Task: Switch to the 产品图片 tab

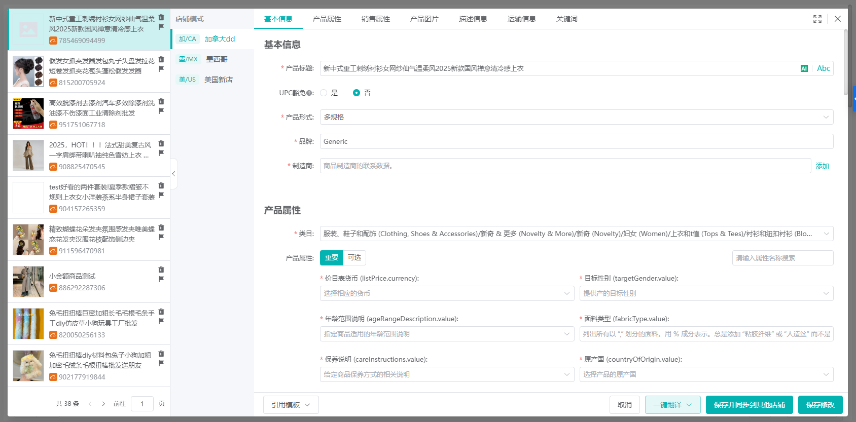Action: coord(424,19)
